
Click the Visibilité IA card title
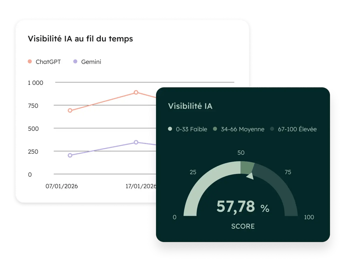[190, 106]
